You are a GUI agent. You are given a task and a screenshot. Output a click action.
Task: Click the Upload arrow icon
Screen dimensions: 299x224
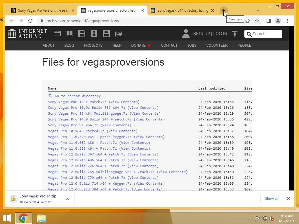(235, 34)
